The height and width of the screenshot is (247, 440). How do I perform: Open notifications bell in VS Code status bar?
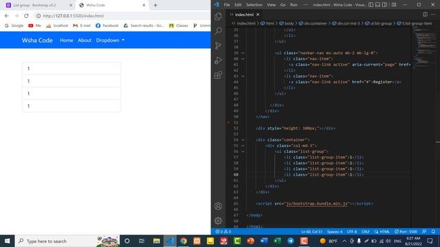pyautogui.click(x=433, y=232)
